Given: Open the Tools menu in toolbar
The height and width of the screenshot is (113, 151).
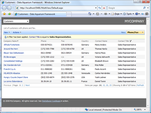Looking at the screenshot, I should coord(129,14).
